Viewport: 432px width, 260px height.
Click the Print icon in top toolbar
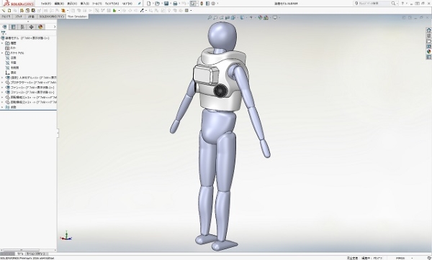pos(175,4)
